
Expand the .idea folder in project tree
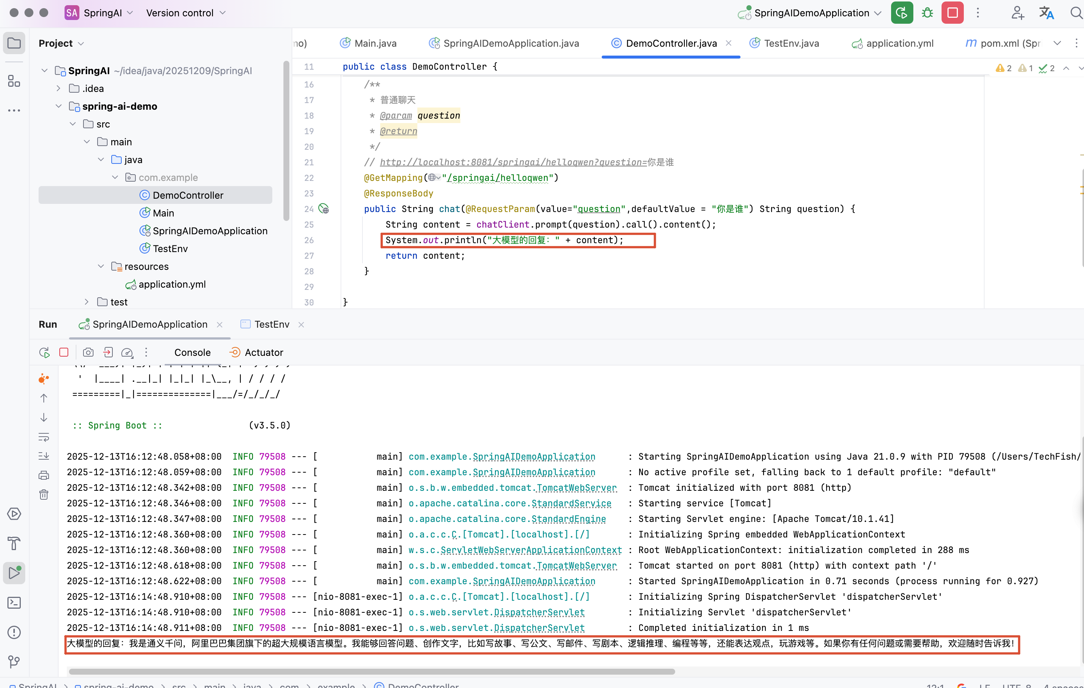tap(59, 89)
